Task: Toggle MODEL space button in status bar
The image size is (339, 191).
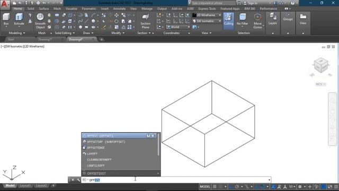Action: 205,186
